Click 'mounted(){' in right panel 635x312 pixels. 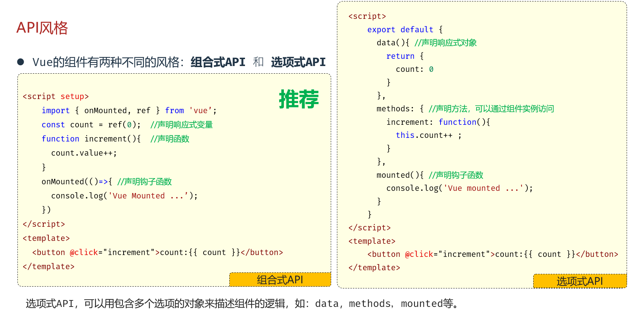coord(400,175)
